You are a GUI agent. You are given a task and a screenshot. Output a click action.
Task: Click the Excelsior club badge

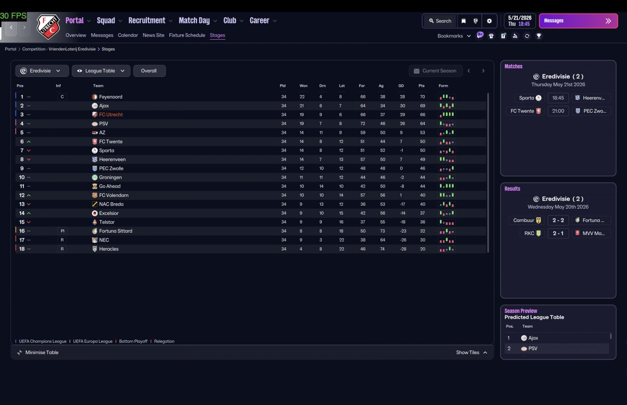pos(95,213)
